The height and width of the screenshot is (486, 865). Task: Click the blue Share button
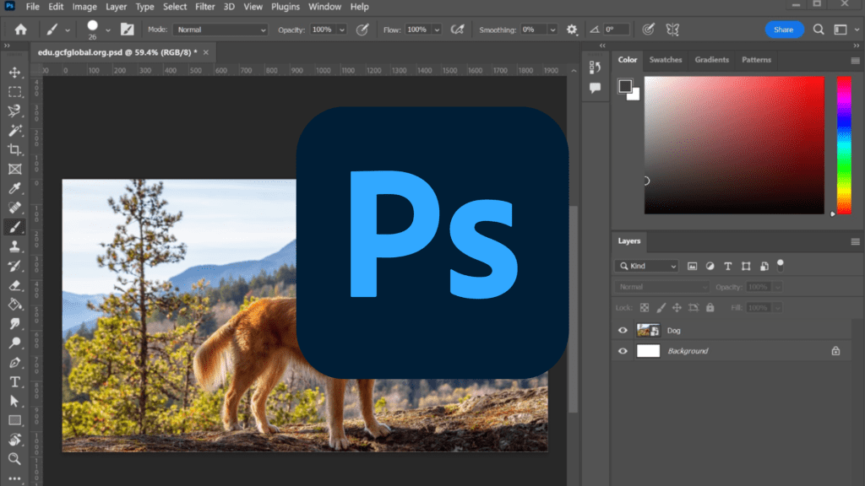point(783,30)
